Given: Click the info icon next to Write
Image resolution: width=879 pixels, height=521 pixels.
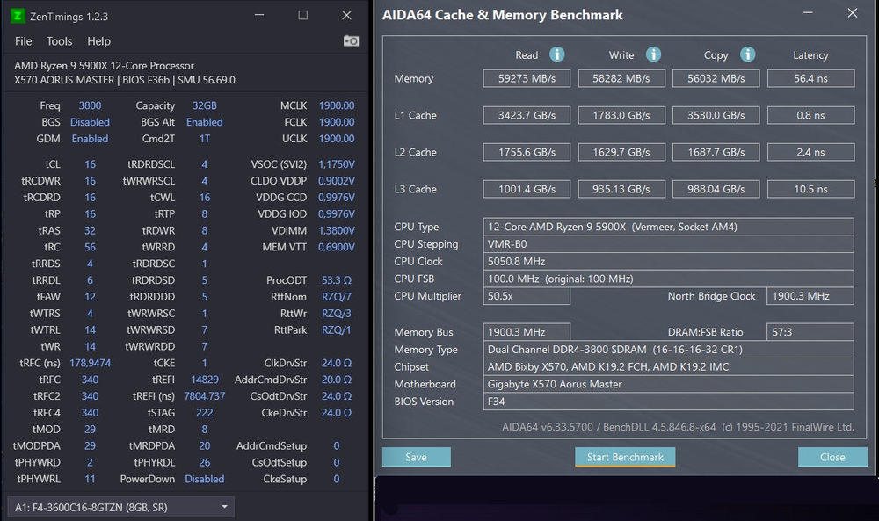Looking at the screenshot, I should [653, 54].
